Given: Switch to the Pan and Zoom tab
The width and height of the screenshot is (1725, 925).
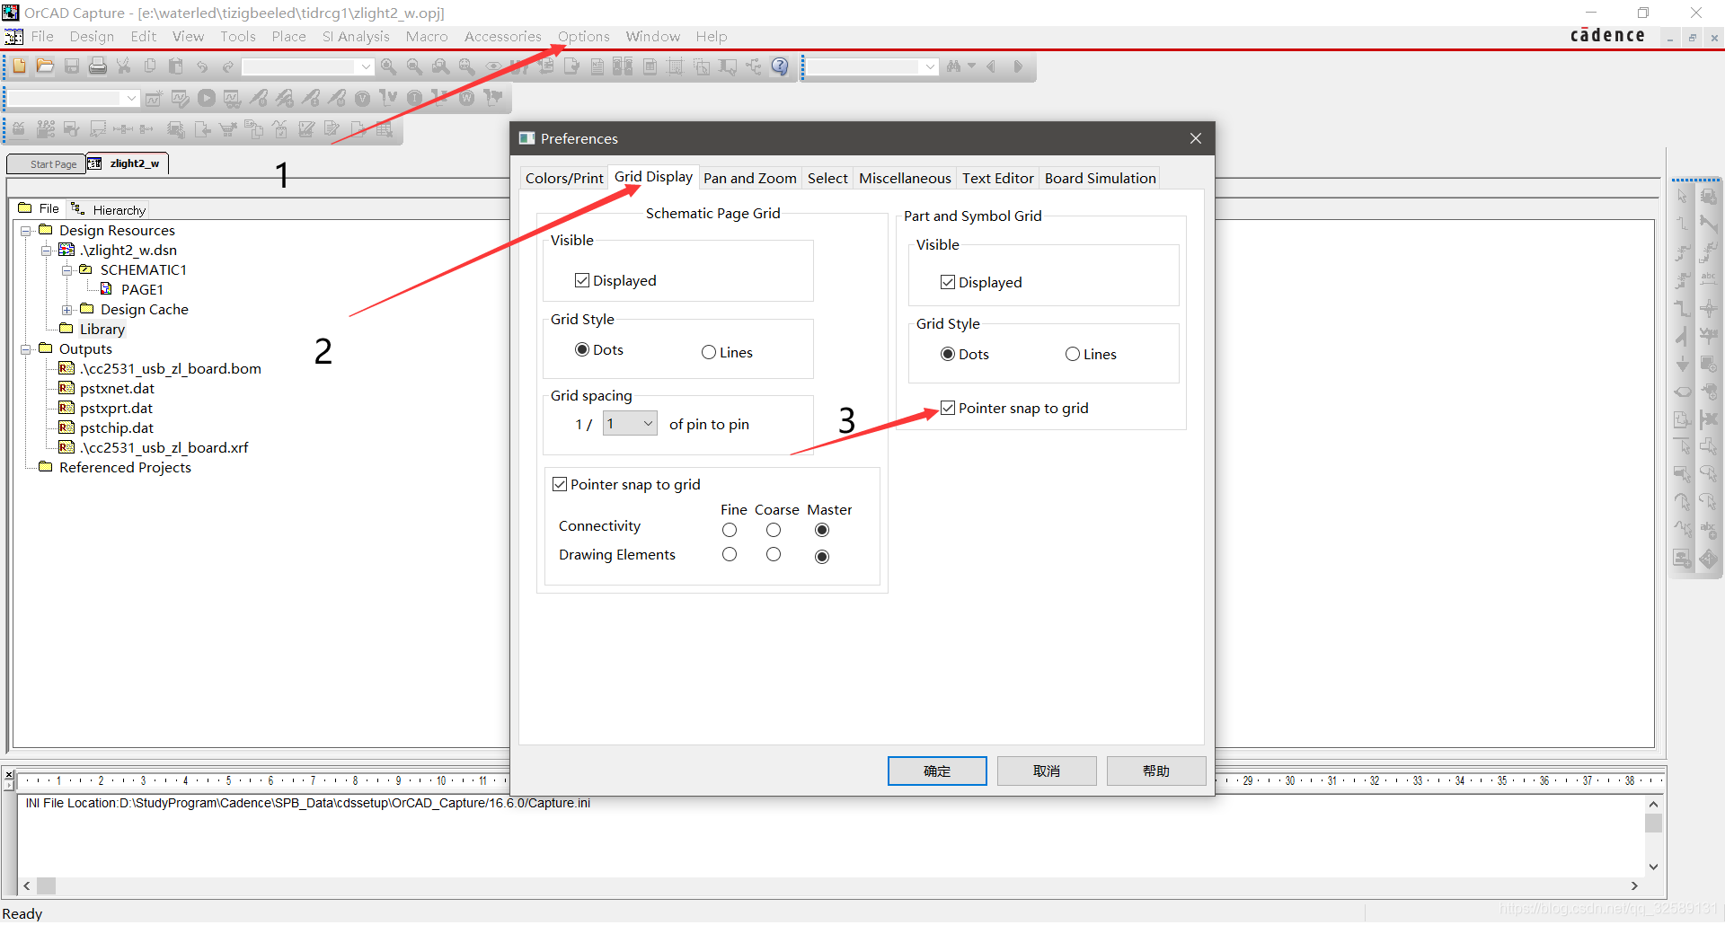Looking at the screenshot, I should click(x=749, y=179).
